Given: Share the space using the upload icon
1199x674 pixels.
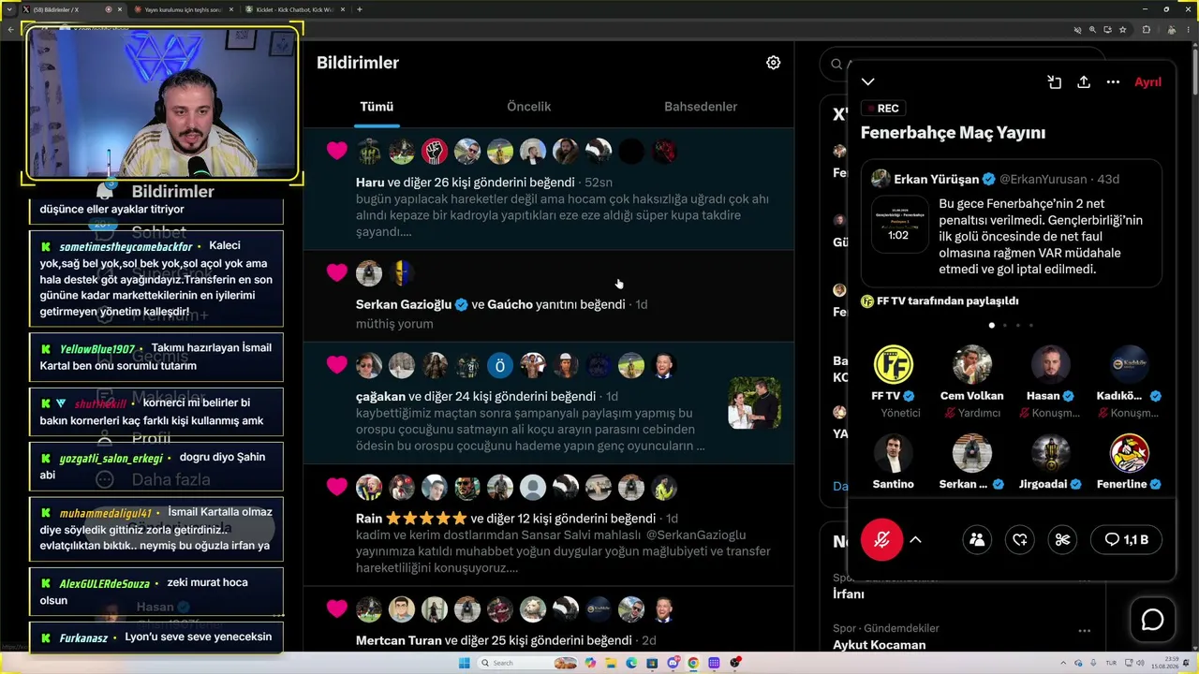Looking at the screenshot, I should point(1084,82).
